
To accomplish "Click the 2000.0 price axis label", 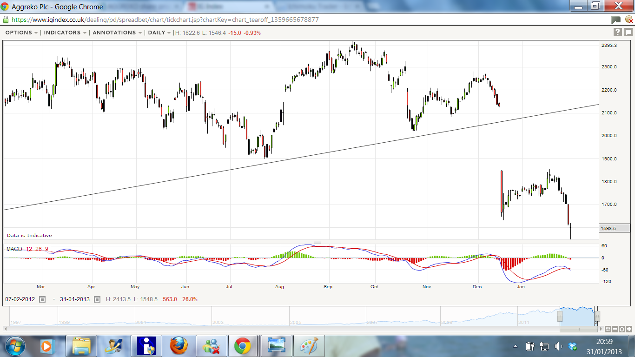I will point(609,136).
